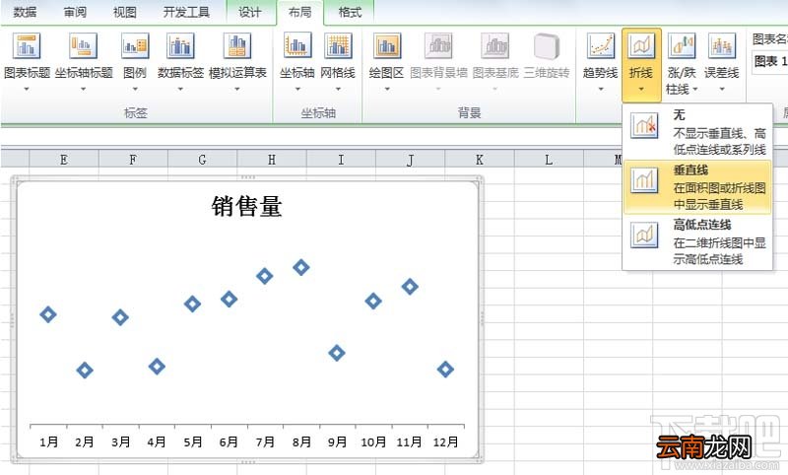Choose 垂直线 to show drop lines
Image resolution: width=788 pixels, height=475 pixels.
[697, 187]
